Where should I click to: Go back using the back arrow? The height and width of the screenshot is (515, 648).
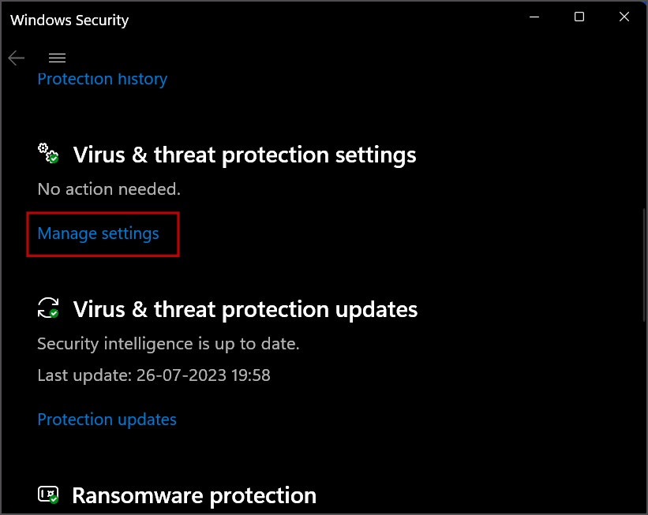pyautogui.click(x=16, y=58)
